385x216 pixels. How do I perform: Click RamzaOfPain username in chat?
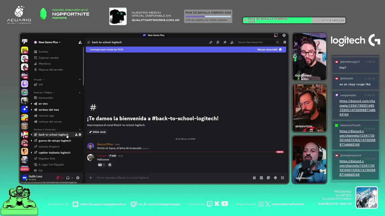(105, 145)
